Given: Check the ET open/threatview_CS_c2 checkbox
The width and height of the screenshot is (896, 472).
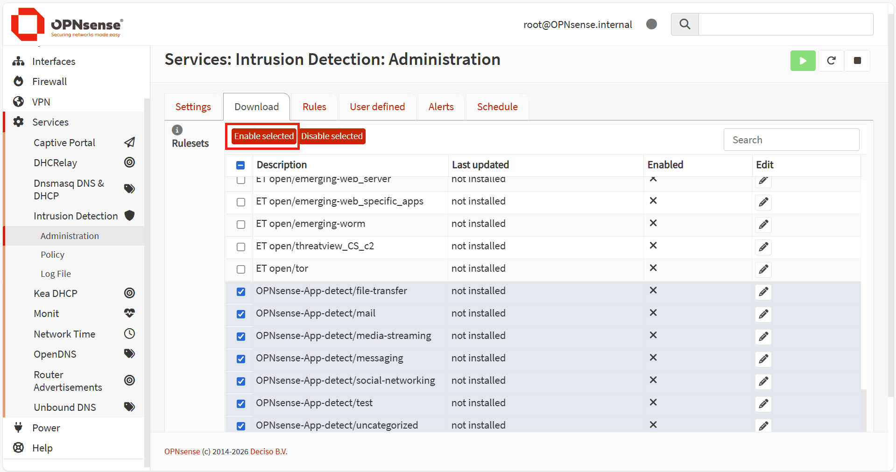Looking at the screenshot, I should (x=241, y=247).
